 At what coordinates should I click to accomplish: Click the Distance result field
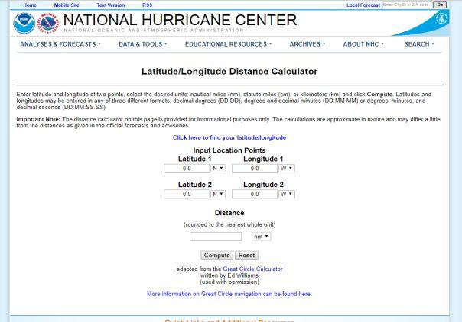(216, 237)
